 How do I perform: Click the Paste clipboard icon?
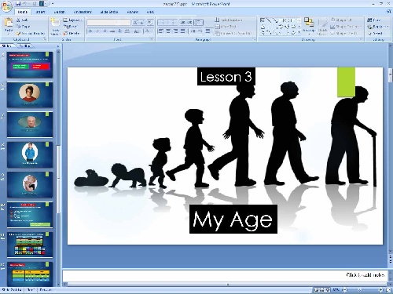[9, 23]
